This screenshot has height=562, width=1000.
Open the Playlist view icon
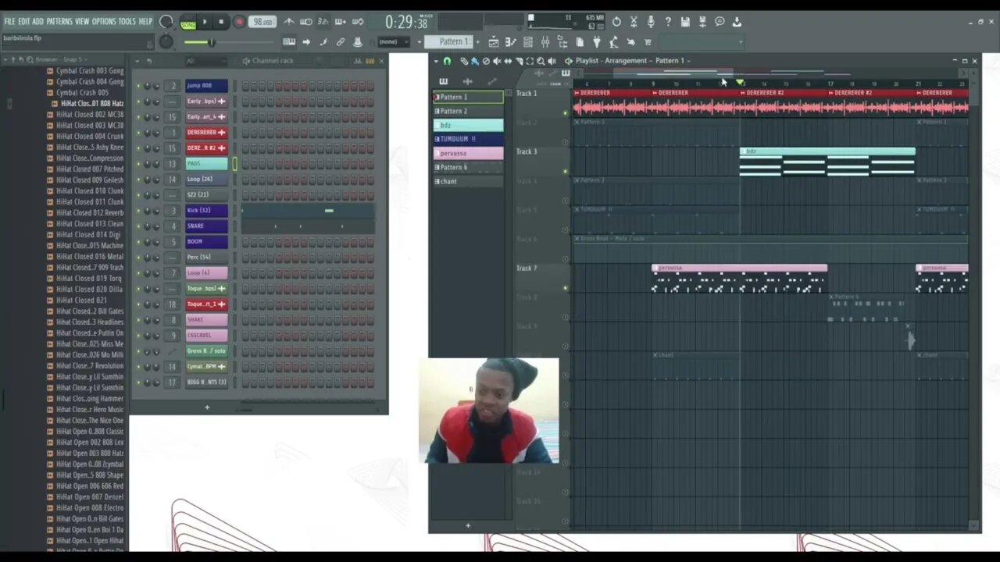(x=494, y=41)
